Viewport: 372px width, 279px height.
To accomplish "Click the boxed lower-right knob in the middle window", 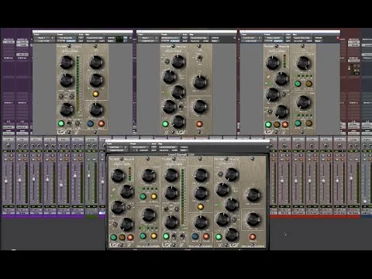I will (x=200, y=106).
